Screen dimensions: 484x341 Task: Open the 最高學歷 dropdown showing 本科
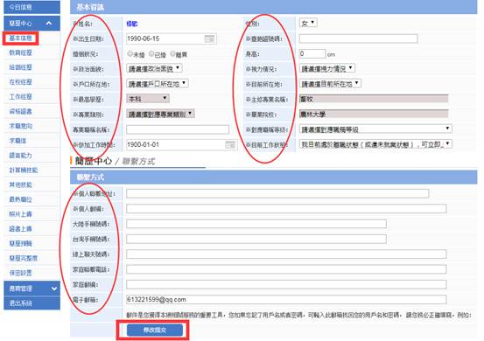(148, 99)
